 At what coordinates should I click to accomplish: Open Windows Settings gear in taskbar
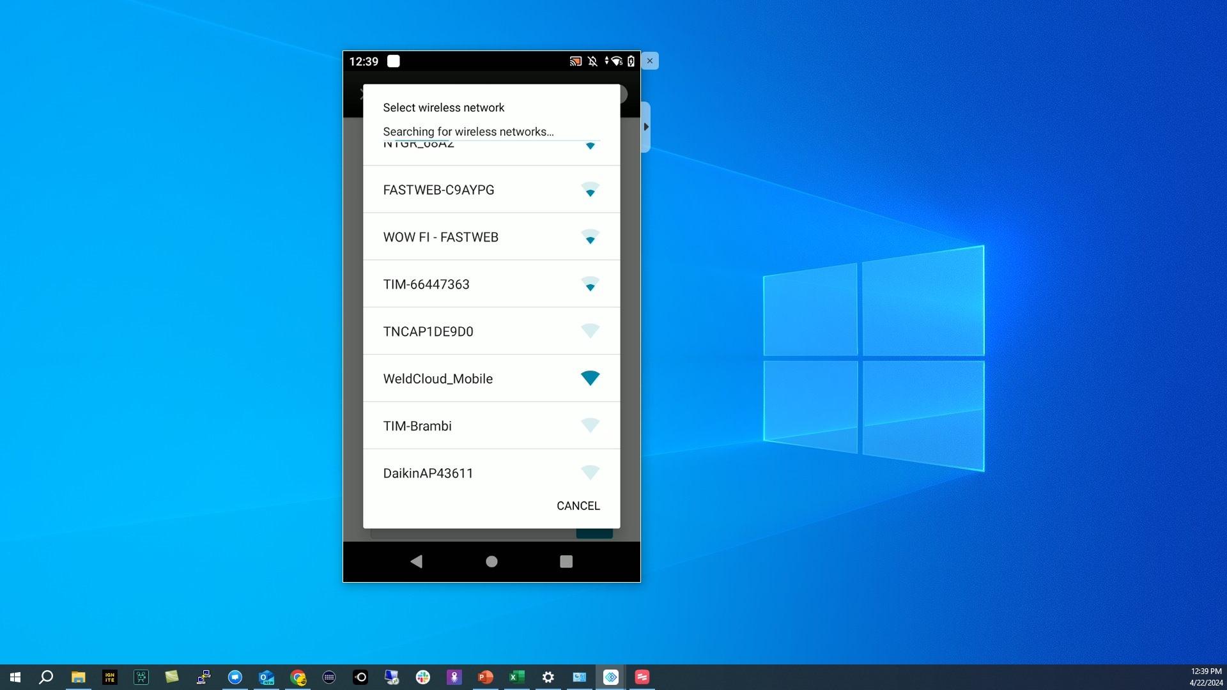click(548, 677)
